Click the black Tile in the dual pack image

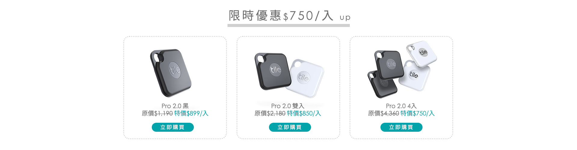coord(273,71)
